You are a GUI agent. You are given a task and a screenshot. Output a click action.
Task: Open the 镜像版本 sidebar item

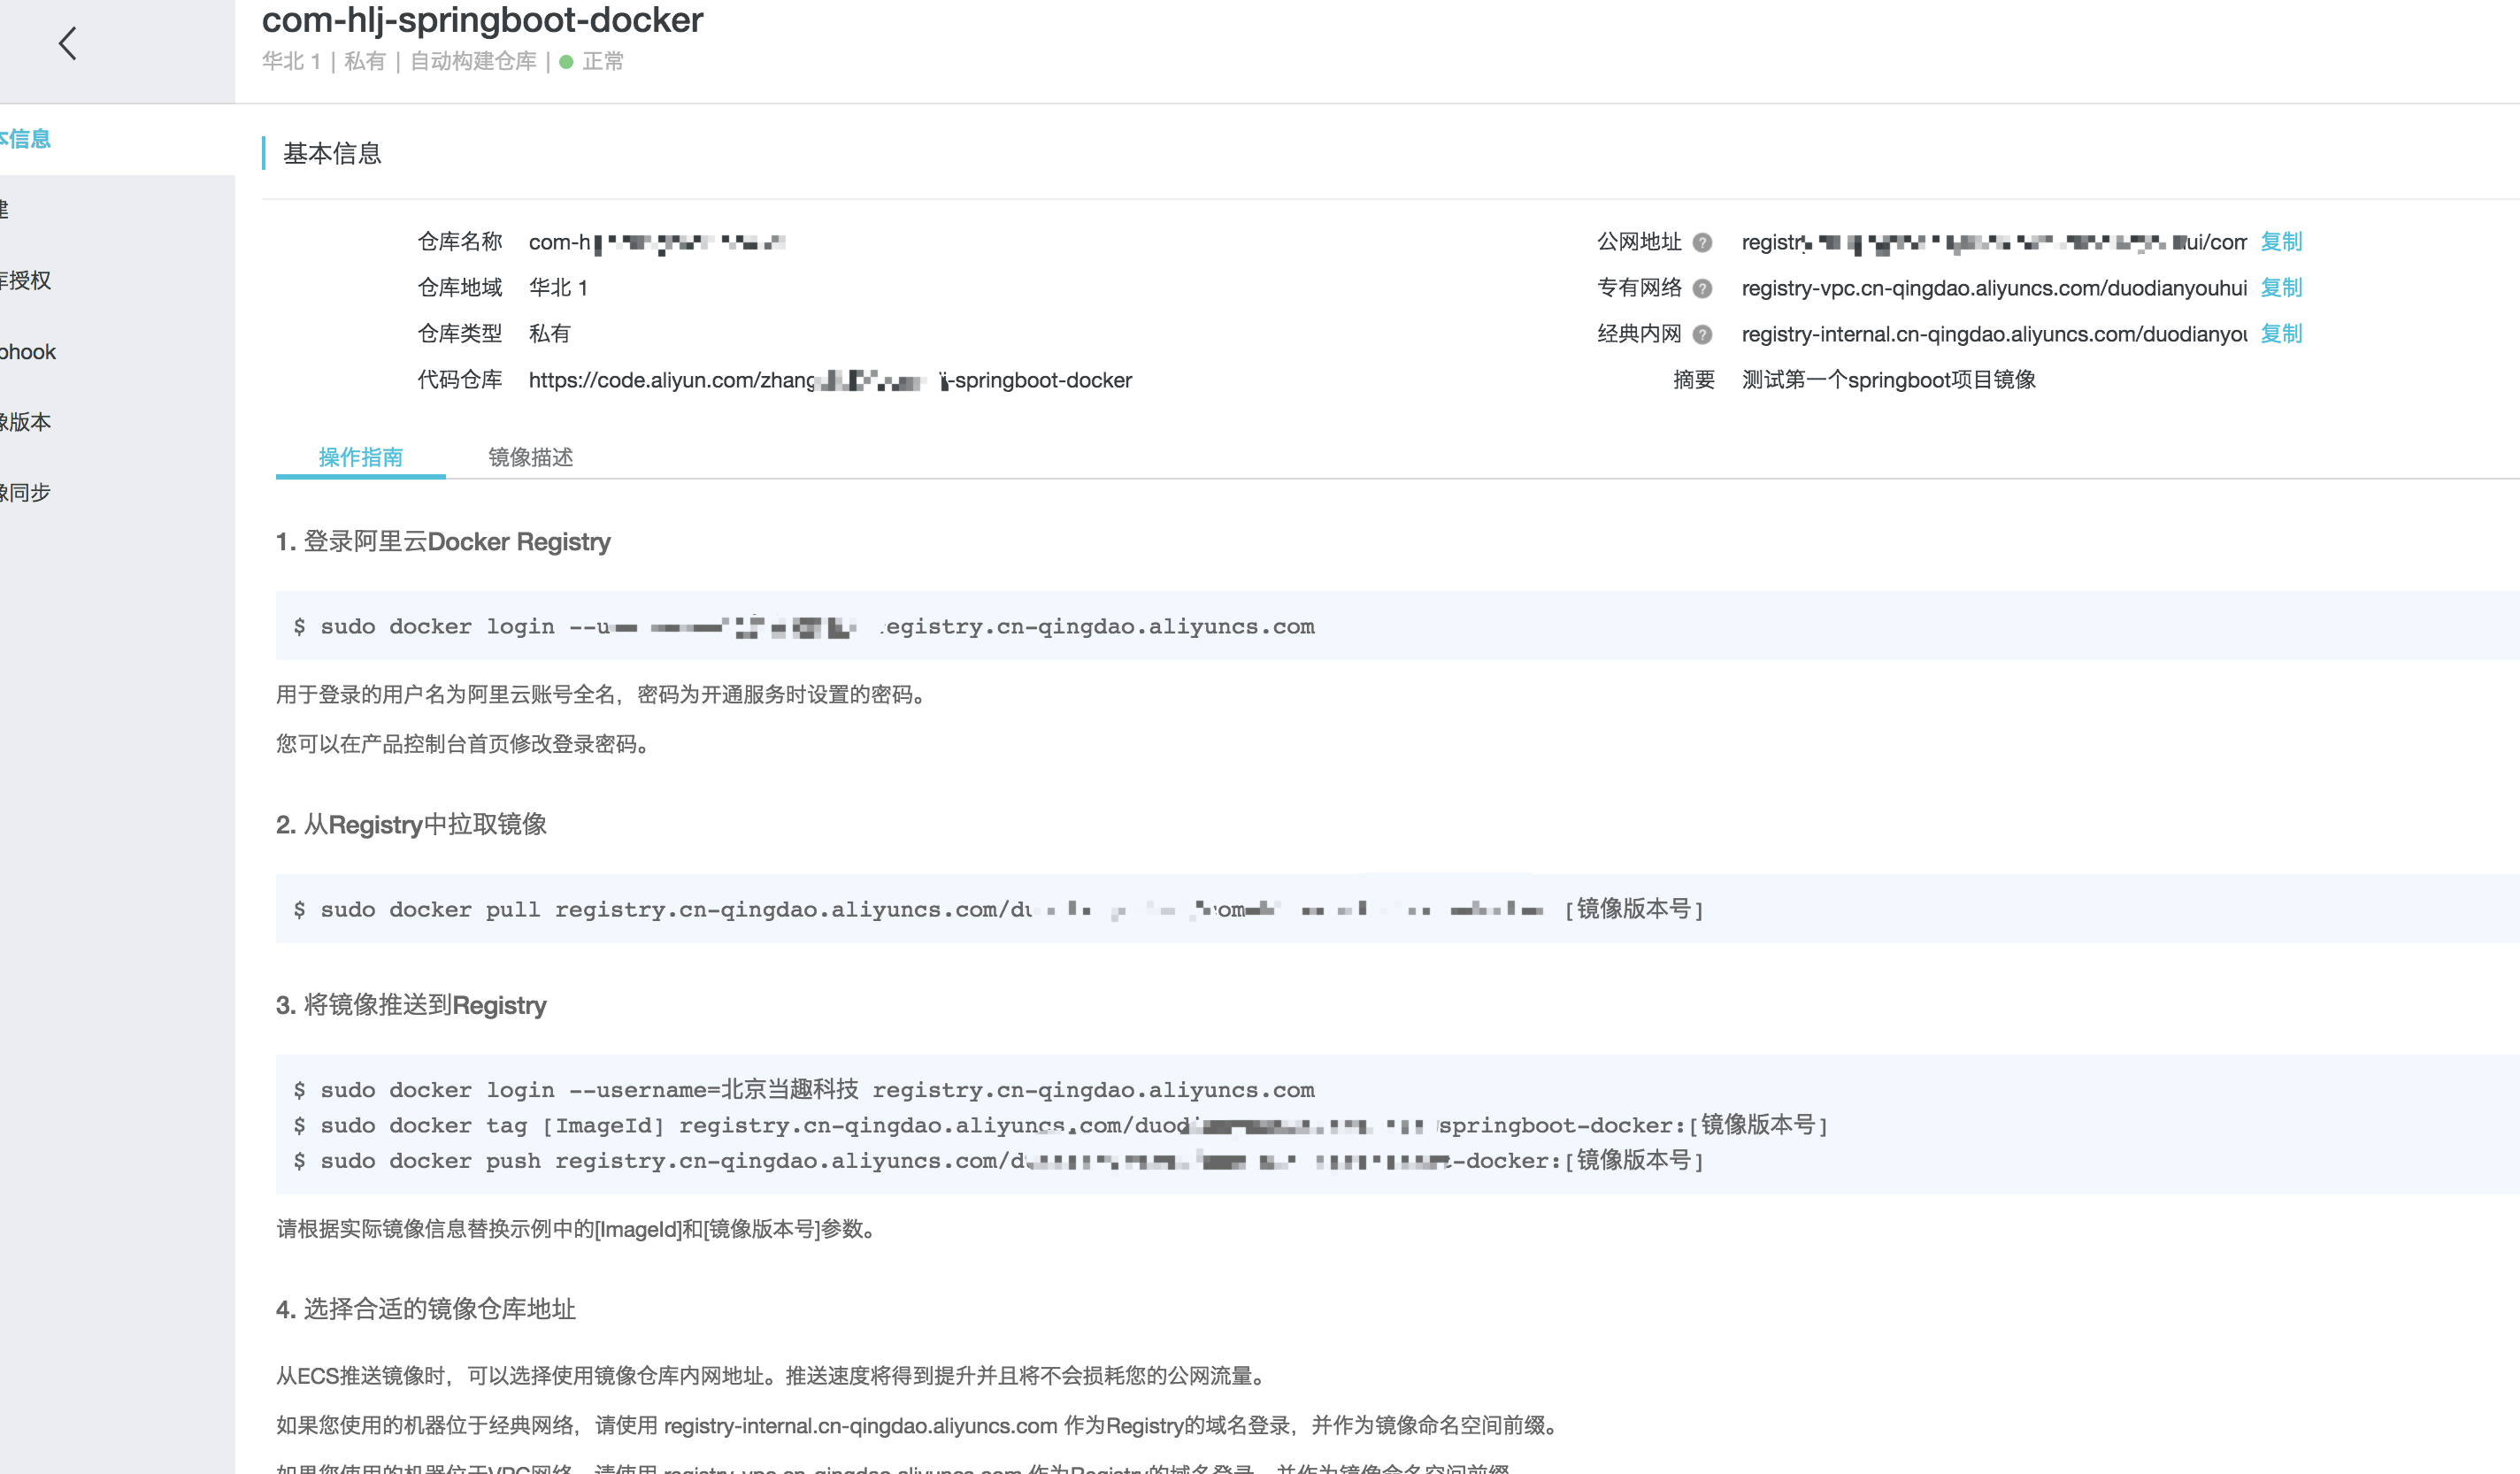coord(28,422)
